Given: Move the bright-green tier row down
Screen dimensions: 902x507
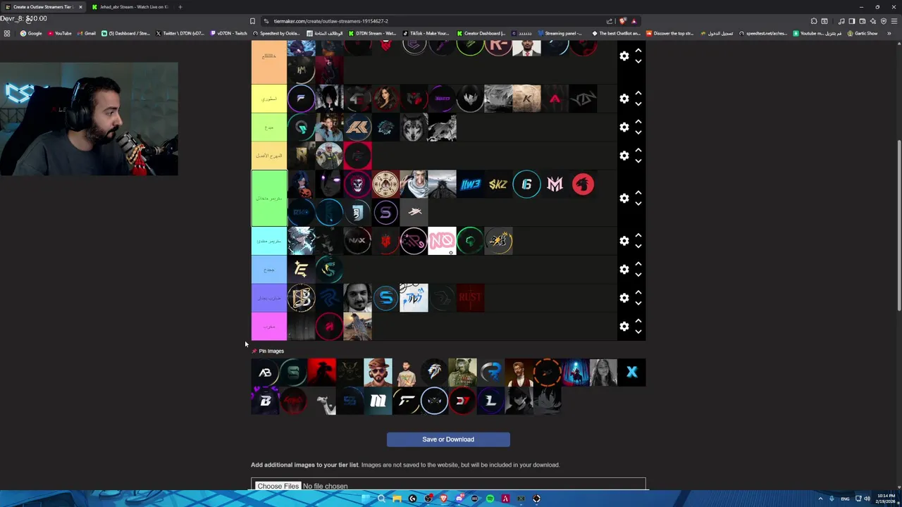Looking at the screenshot, I should [638, 204].
